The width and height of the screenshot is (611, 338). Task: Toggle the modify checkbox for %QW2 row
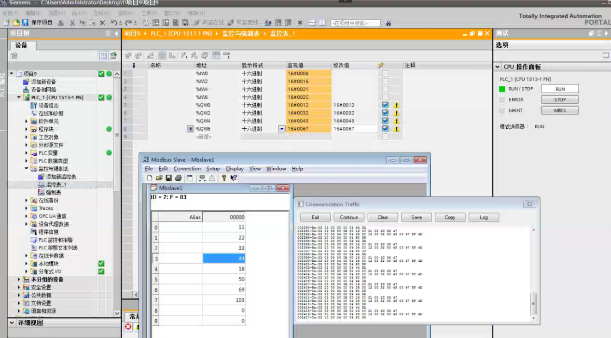pos(385,113)
